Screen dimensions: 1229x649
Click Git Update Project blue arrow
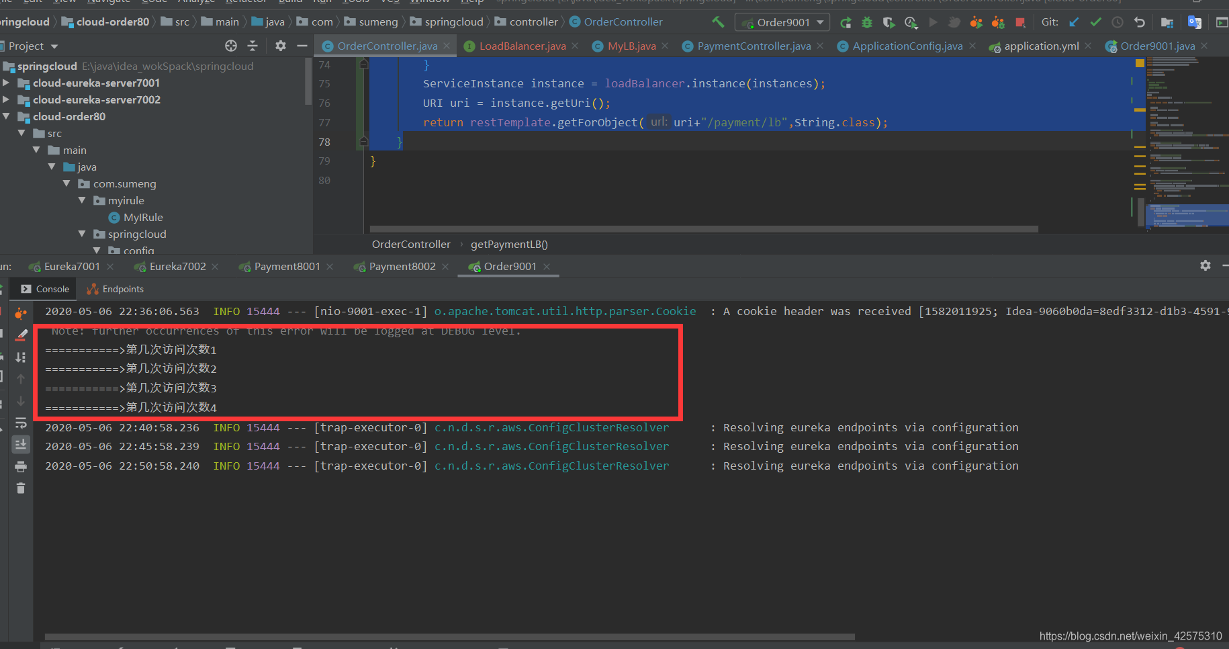[x=1074, y=22]
